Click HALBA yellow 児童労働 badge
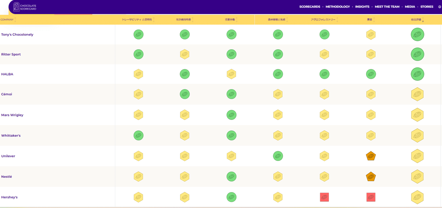The height and width of the screenshot is (208, 442). [x=231, y=74]
